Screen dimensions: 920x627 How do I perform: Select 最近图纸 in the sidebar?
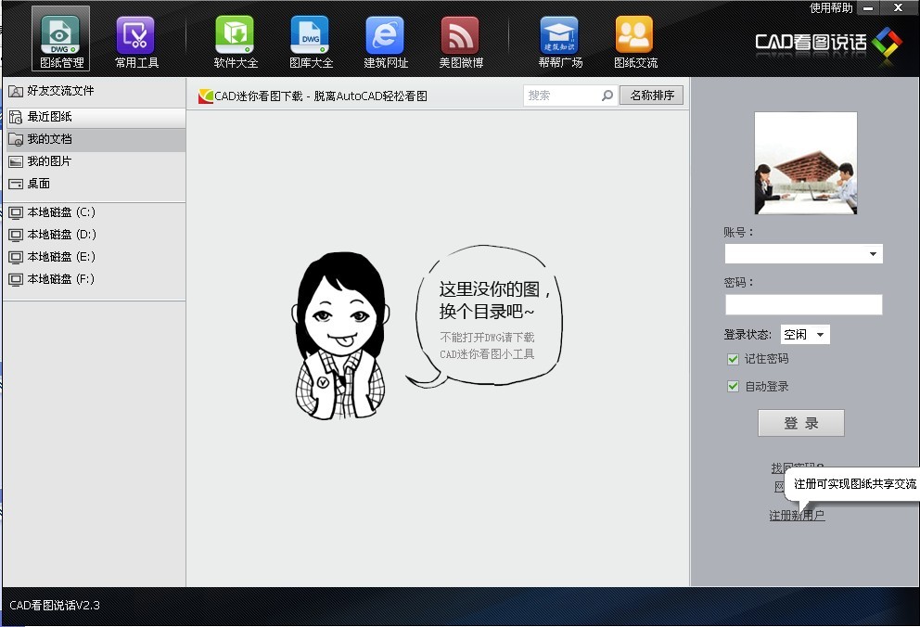[x=50, y=117]
